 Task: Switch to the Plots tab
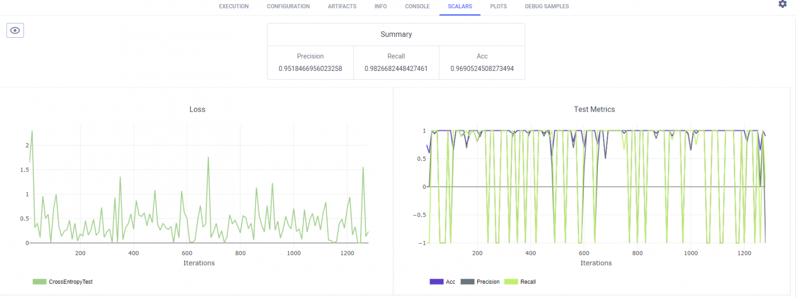coord(499,7)
